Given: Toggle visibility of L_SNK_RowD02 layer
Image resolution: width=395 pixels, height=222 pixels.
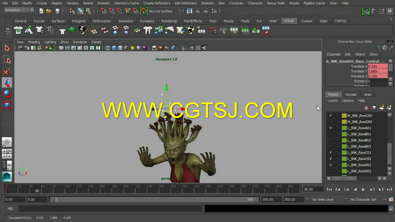Looking at the screenshot, I should click(x=330, y=171).
